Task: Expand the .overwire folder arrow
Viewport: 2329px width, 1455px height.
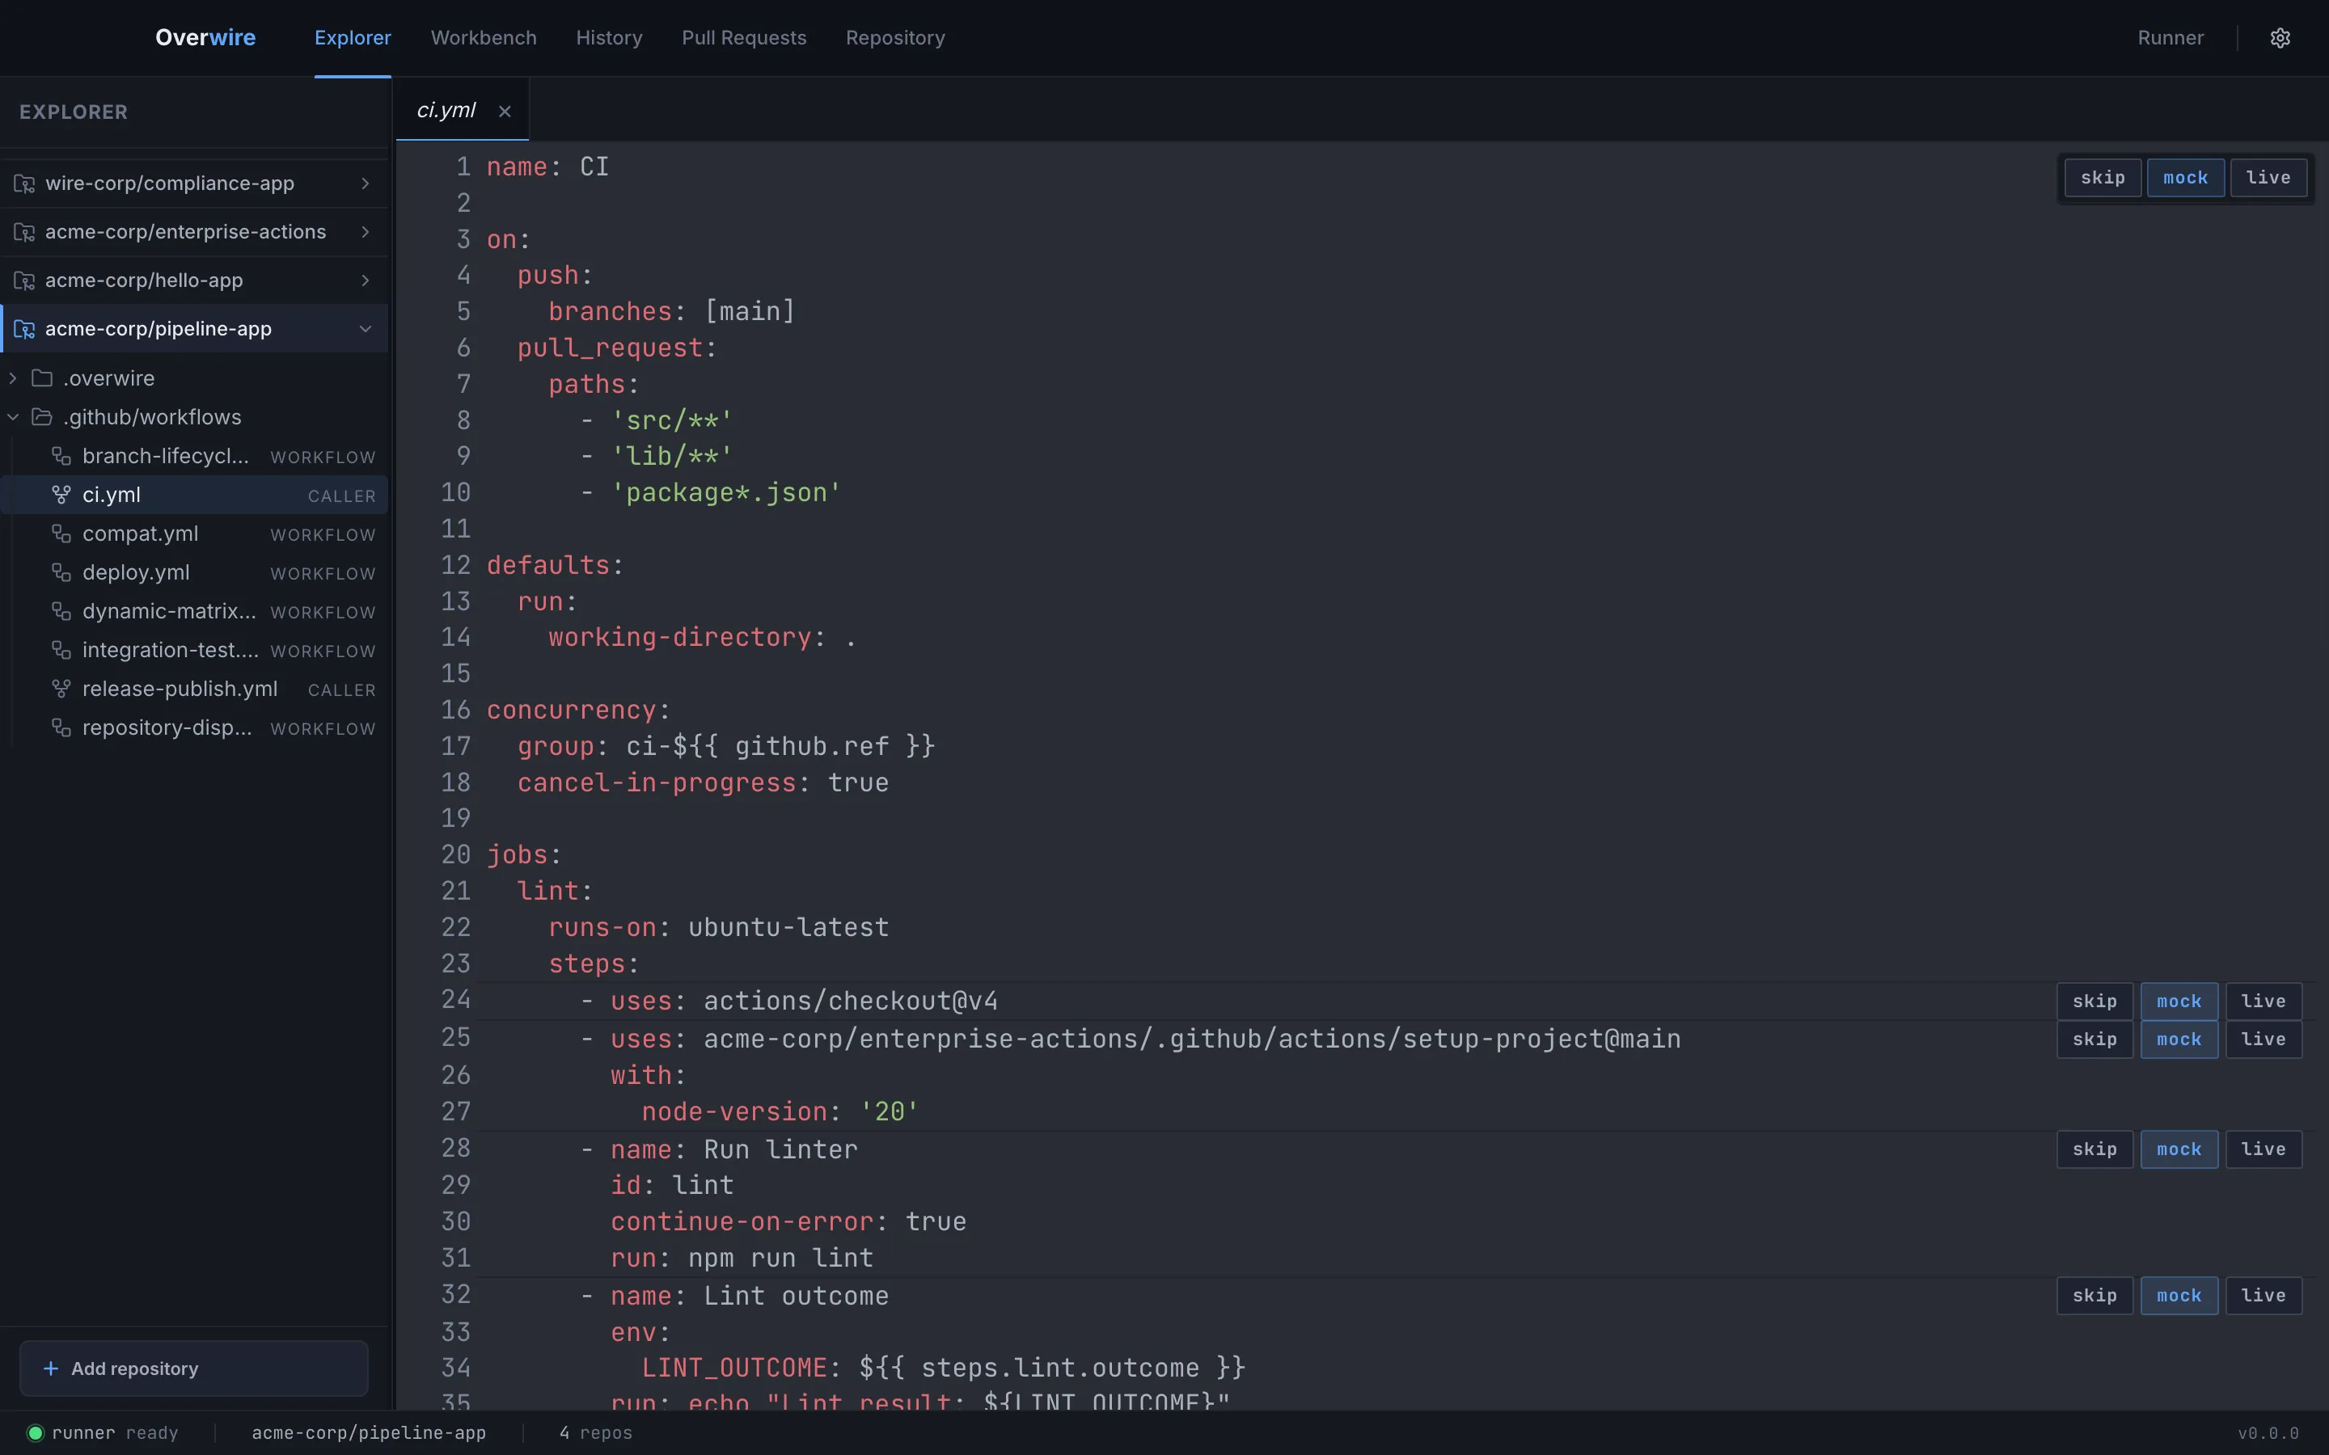Action: 14,378
